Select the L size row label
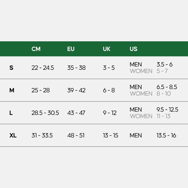Image resolution: width=188 pixels, height=188 pixels. pos(11,113)
